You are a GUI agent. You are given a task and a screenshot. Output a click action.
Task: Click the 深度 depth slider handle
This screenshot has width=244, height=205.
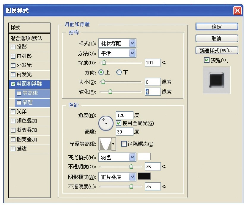pyautogui.click(x=104, y=63)
